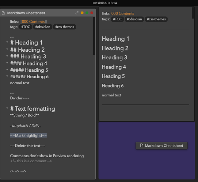Image resolution: width=198 pixels, height=182 pixels.
Task: Click the file icon beside Markdown Cheatsheet title
Action: (3, 13)
